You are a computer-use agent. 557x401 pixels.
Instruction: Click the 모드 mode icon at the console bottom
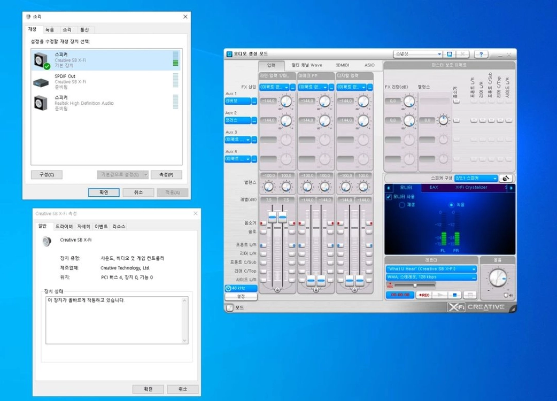[230, 307]
